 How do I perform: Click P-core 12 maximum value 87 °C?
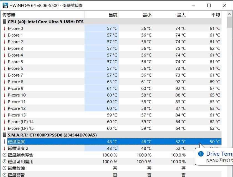[181, 108]
